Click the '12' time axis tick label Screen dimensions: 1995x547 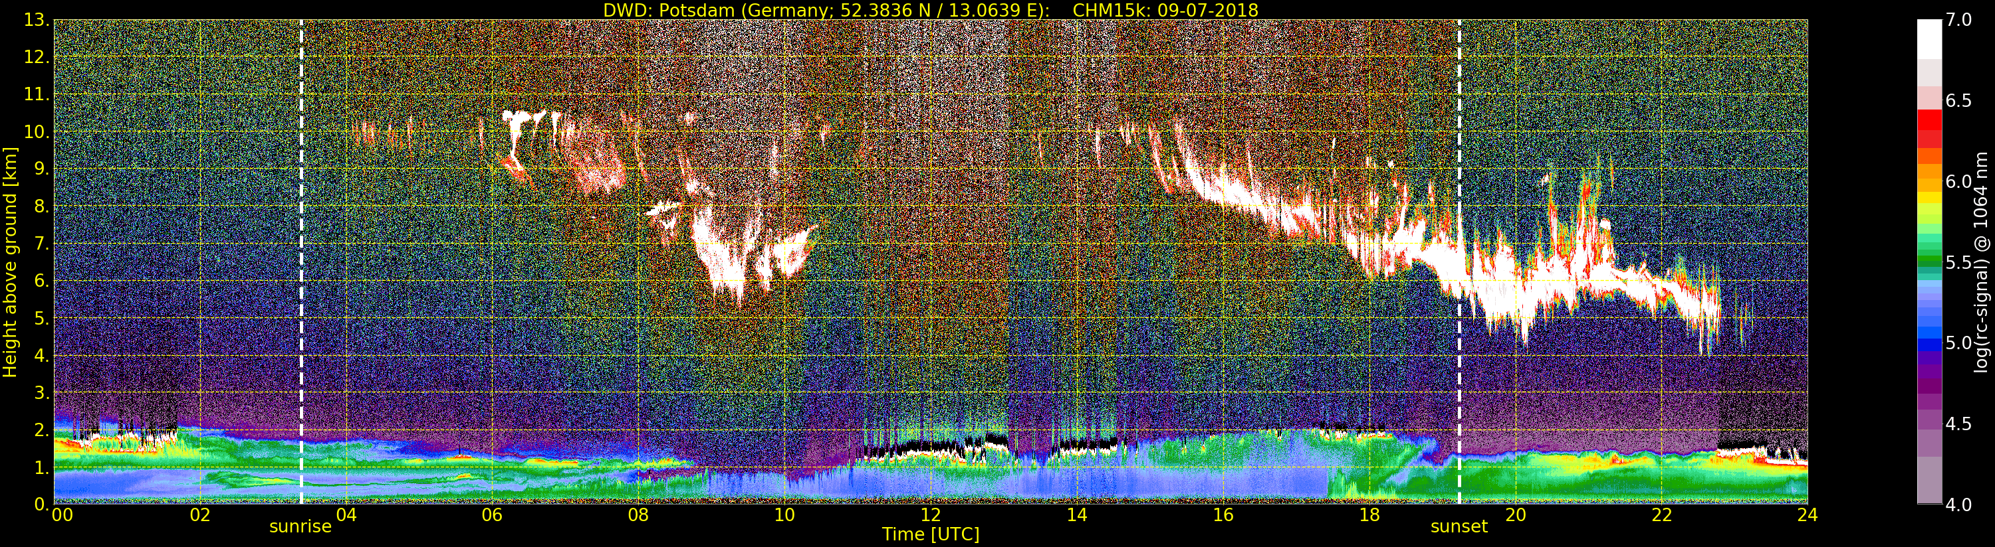pyautogui.click(x=931, y=515)
